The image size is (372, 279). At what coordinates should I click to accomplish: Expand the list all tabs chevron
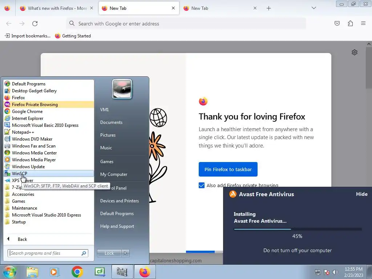[x=314, y=8]
